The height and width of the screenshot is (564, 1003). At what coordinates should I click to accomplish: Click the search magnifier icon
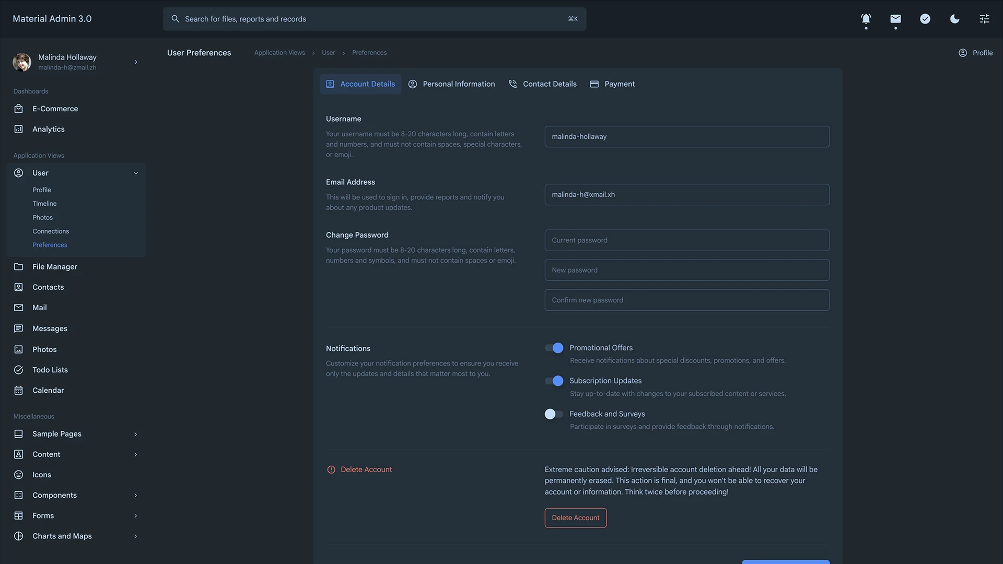(x=176, y=19)
